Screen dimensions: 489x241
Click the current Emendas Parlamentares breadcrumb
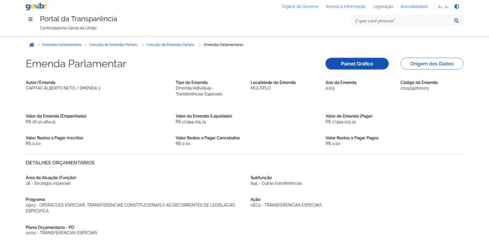pos(223,45)
